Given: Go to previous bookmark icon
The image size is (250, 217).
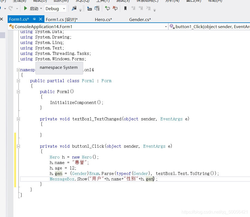Looking at the screenshot, I should tap(133, 8).
